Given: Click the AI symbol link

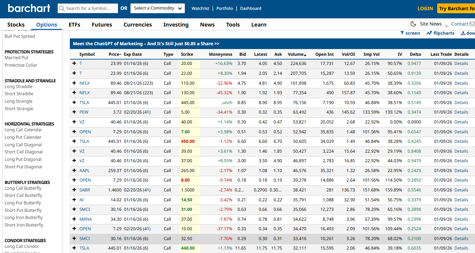Looking at the screenshot, I should pos(81,200).
